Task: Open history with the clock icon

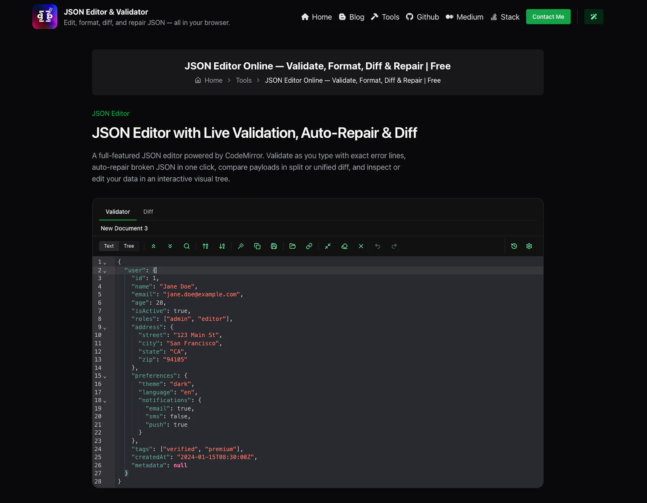Action: (514, 246)
